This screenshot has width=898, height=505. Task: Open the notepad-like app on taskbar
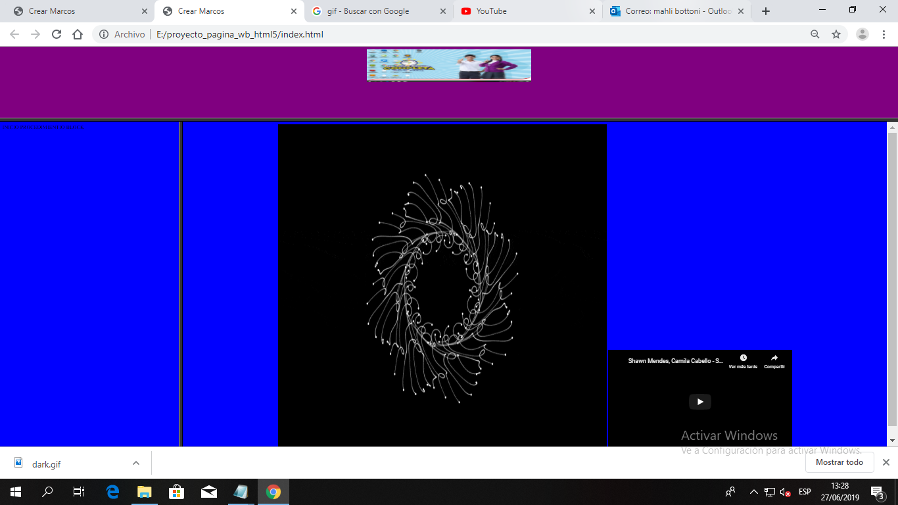(x=241, y=492)
